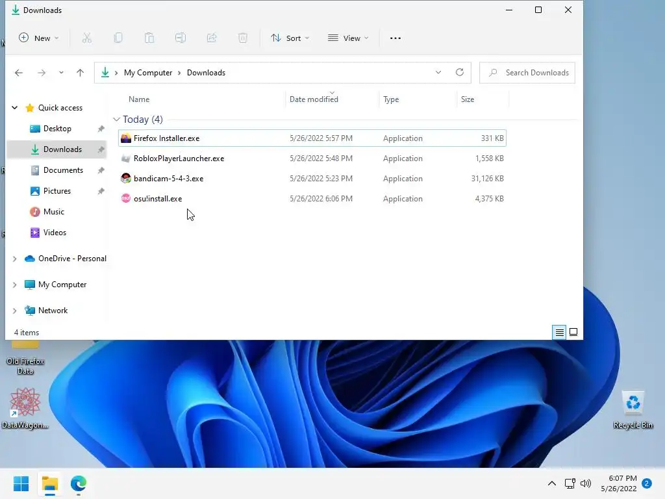Click the Share icon in toolbar
Image resolution: width=665 pixels, height=499 pixels.
point(212,38)
